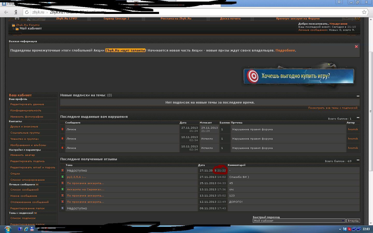Click the floppy disk taskbar icon
This screenshot has height=233, width=373.
click(32, 229)
